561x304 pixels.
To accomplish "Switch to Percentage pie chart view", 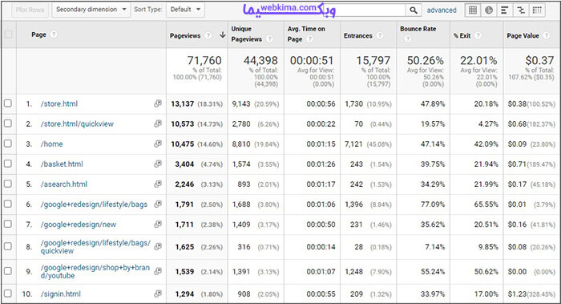I will [489, 10].
